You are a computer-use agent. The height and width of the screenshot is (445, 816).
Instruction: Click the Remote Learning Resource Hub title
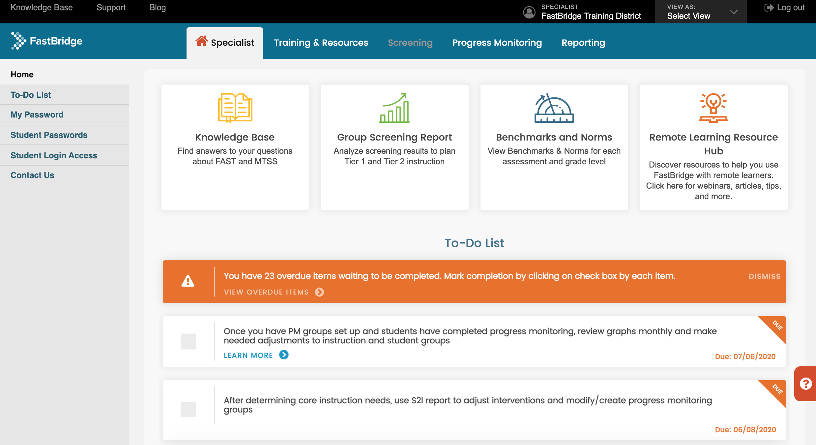(x=714, y=144)
